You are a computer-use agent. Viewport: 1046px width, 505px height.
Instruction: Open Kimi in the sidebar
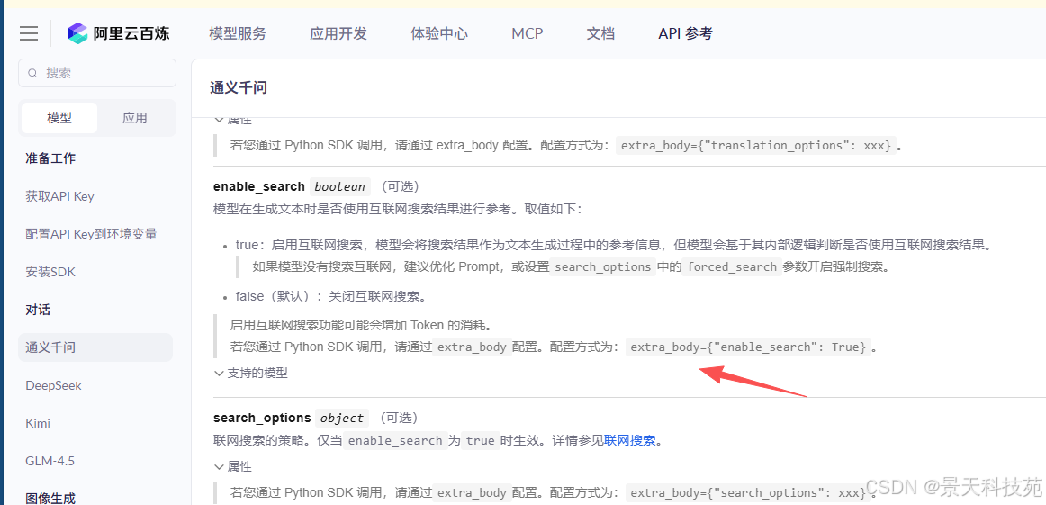tap(38, 424)
